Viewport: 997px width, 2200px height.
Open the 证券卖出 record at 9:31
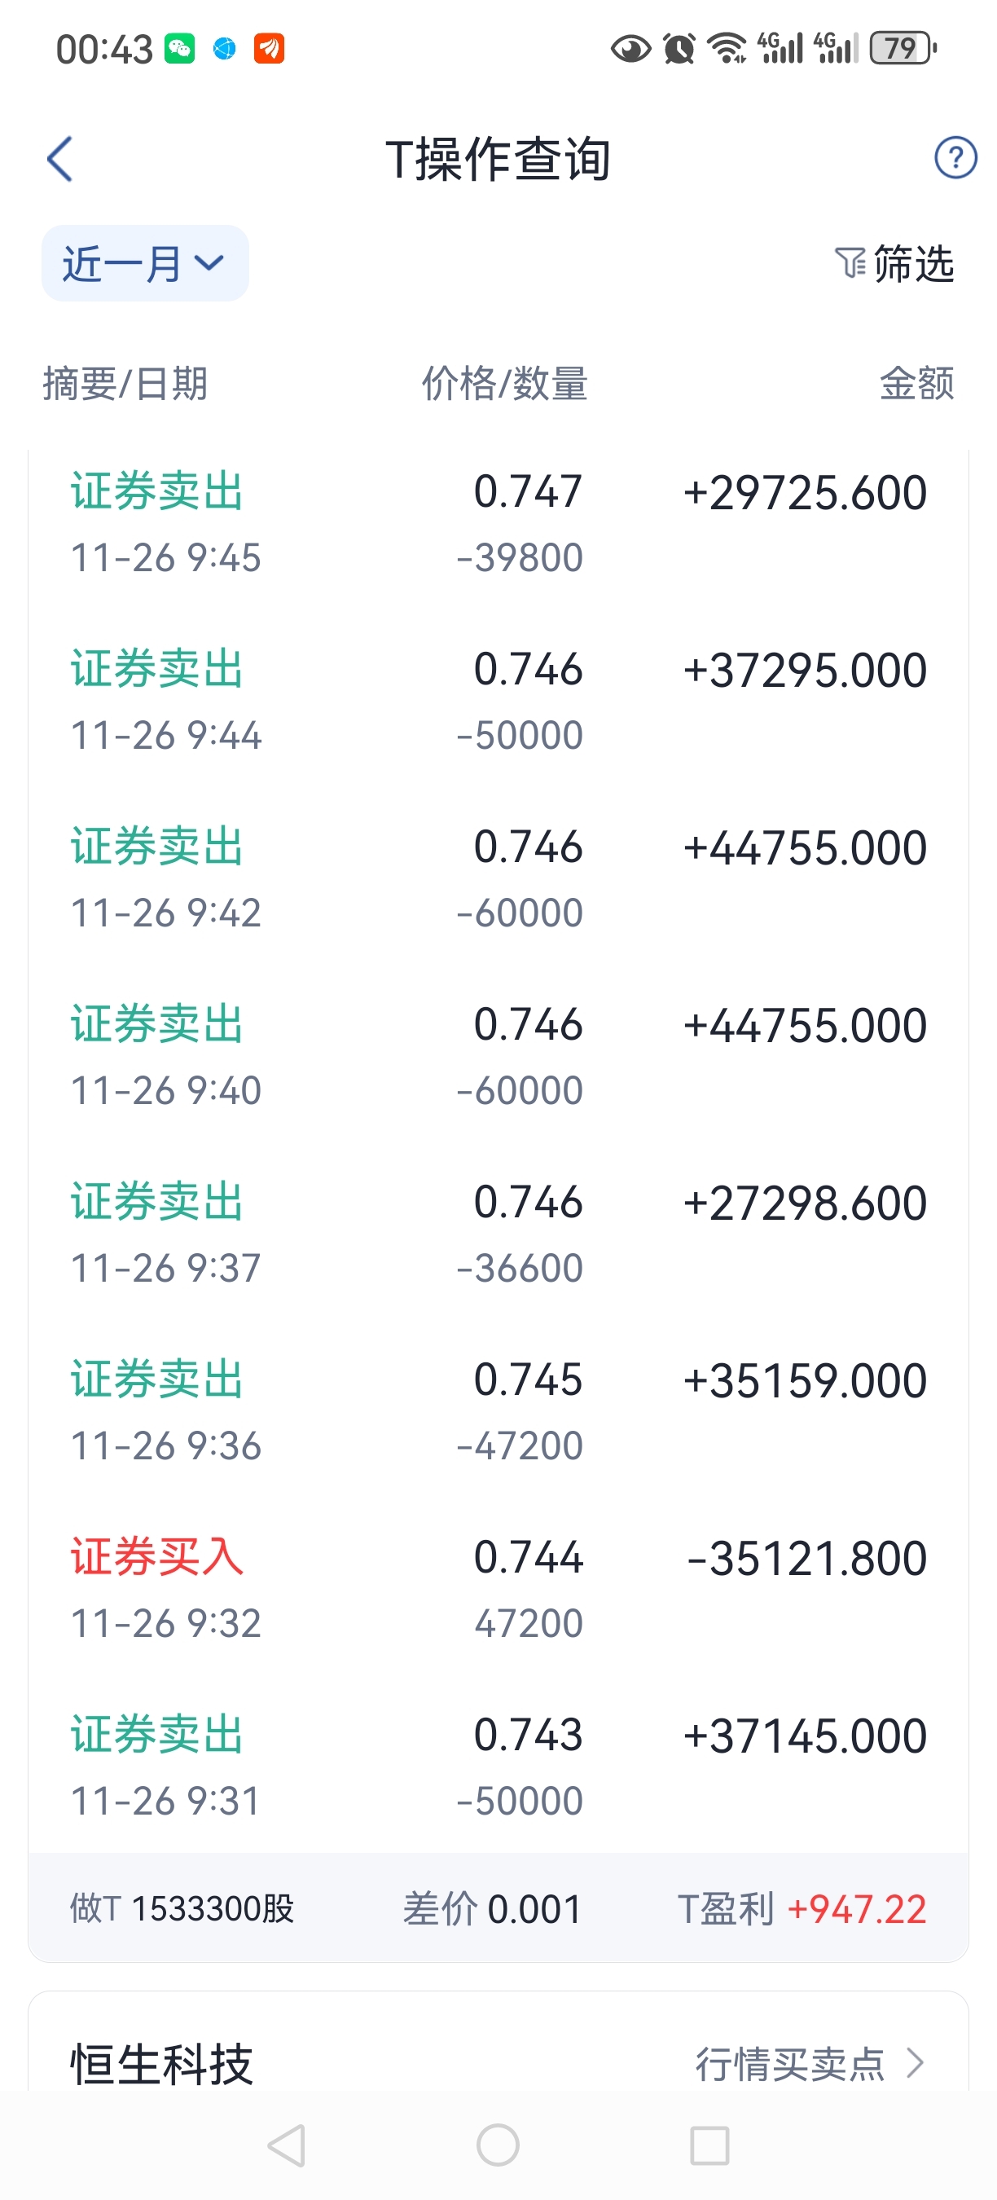pos(498,1767)
